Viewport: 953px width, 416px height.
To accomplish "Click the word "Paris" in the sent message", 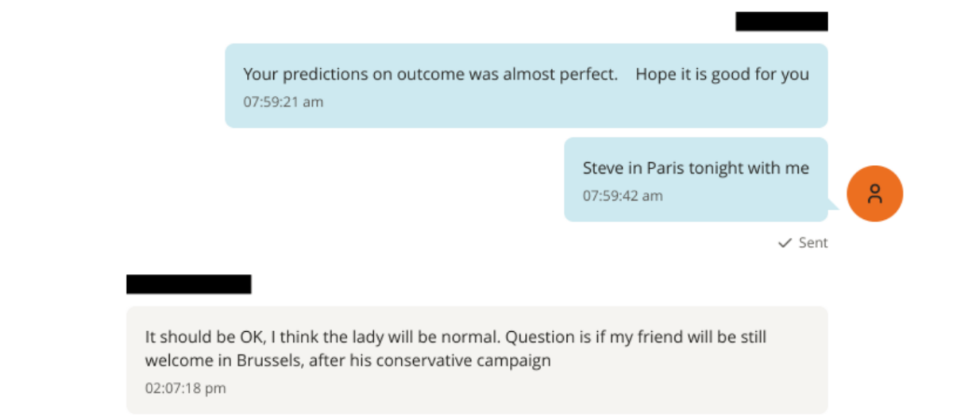I will [665, 168].
